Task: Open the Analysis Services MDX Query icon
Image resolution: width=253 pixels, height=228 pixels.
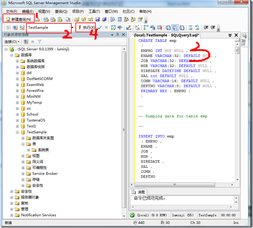Action: pos(46,20)
